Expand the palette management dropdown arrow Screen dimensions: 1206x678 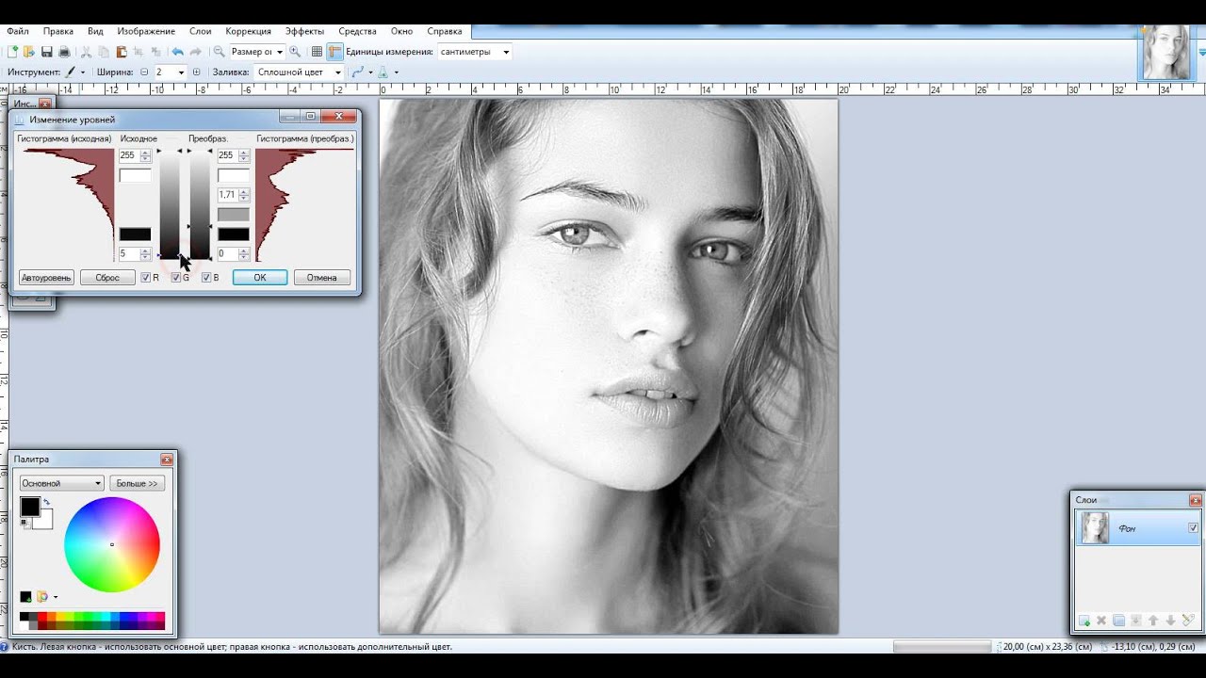(x=56, y=597)
